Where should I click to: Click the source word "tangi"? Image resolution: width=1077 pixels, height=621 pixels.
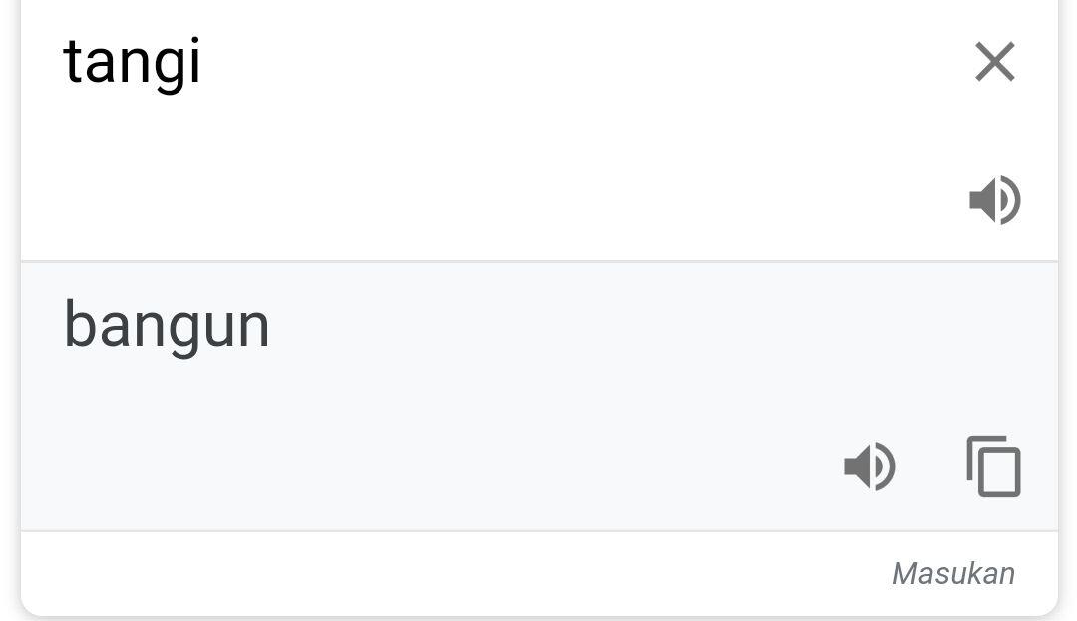click(x=132, y=62)
